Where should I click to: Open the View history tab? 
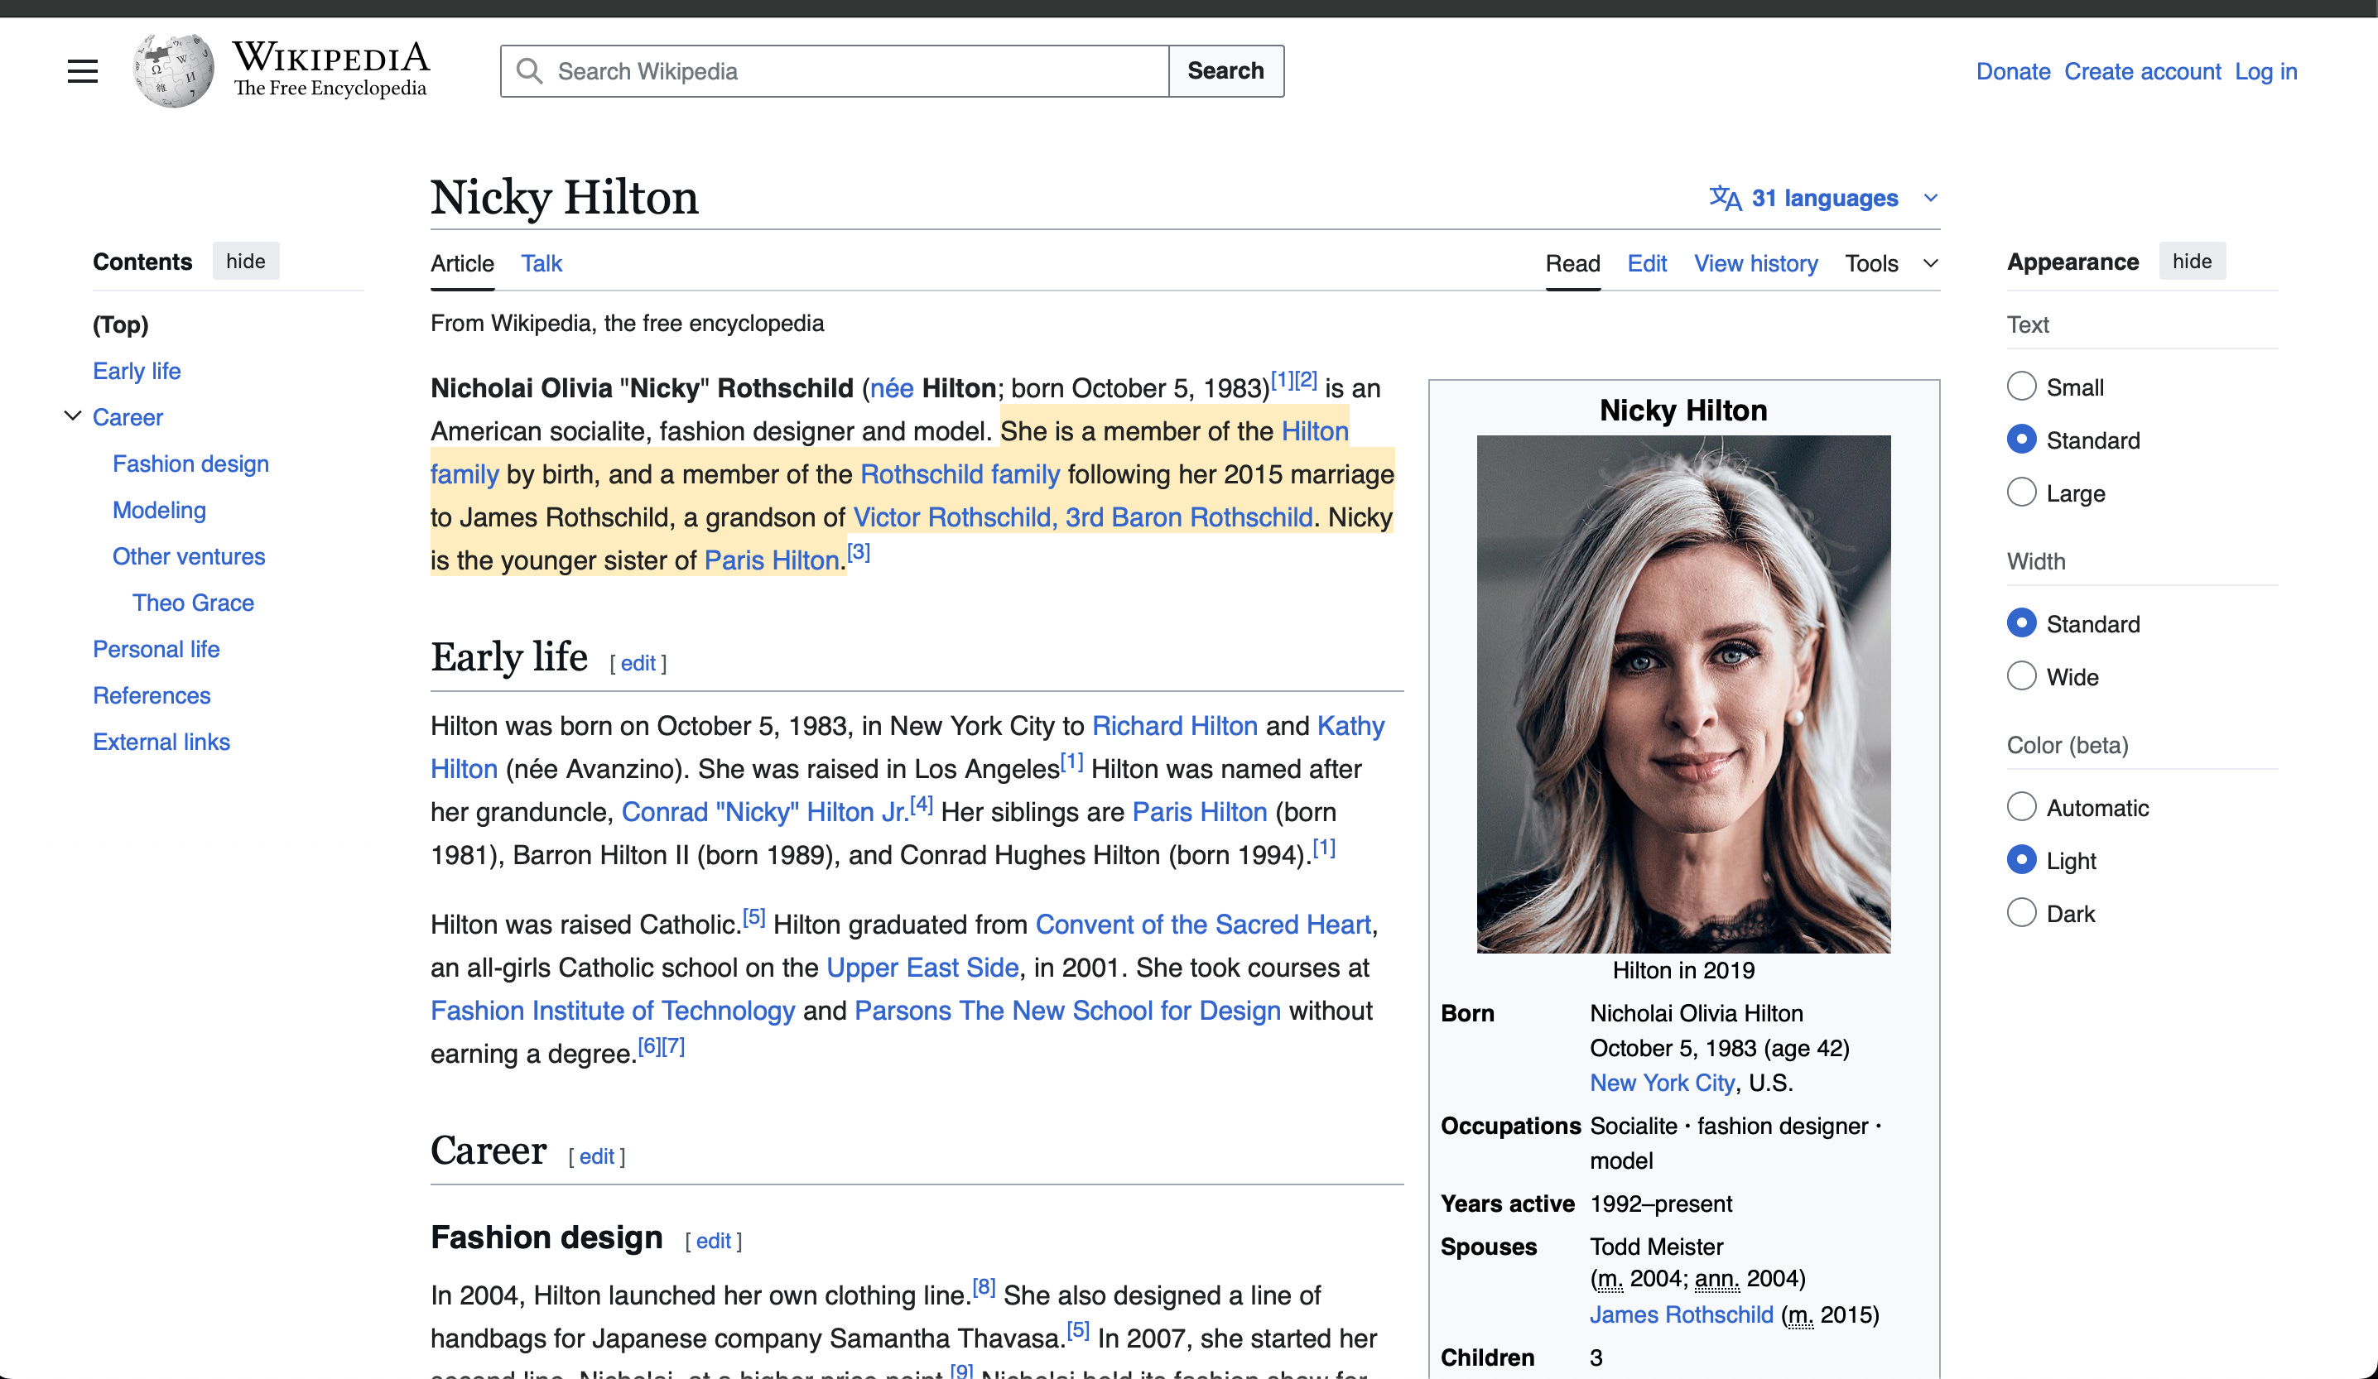(1755, 263)
